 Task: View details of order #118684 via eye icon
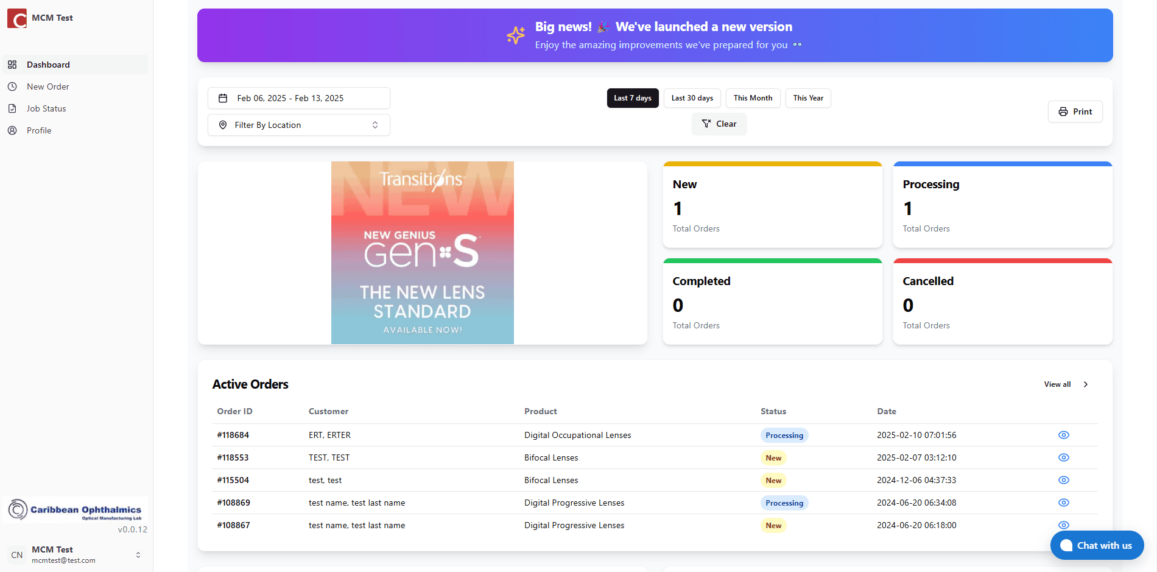[x=1063, y=435]
